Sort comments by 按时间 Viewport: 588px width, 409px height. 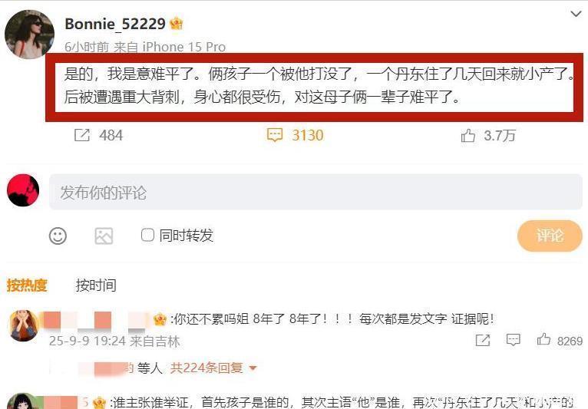[x=96, y=285]
